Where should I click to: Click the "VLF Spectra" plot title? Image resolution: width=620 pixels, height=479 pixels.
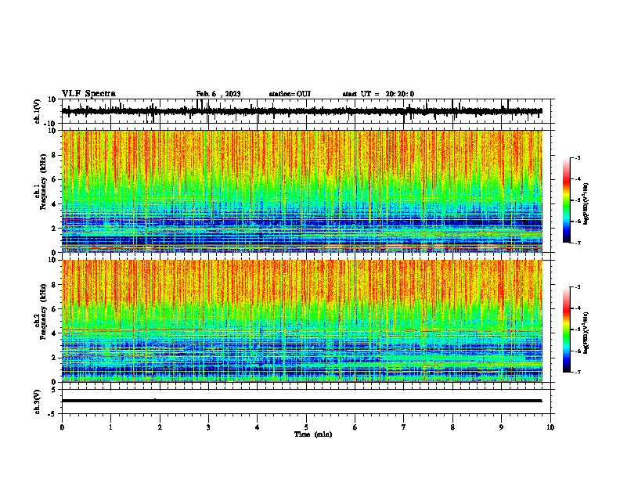click(x=88, y=94)
